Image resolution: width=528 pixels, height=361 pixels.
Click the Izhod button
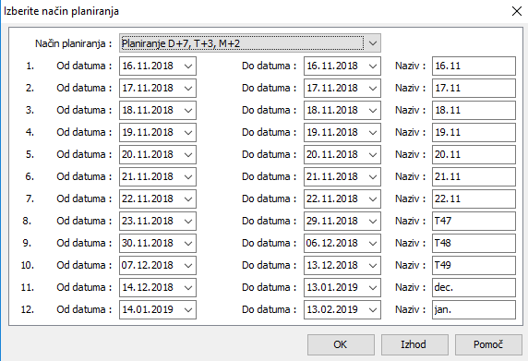(414, 344)
